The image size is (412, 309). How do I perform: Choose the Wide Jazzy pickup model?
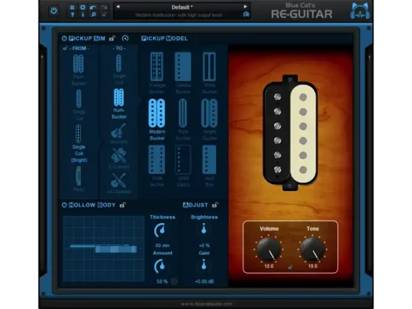183,166
